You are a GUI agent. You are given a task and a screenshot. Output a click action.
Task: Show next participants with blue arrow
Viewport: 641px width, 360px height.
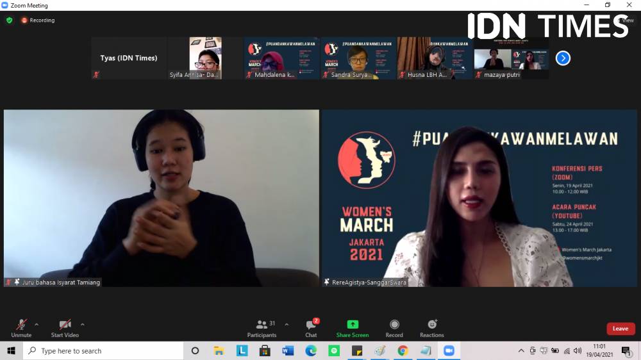pyautogui.click(x=563, y=58)
